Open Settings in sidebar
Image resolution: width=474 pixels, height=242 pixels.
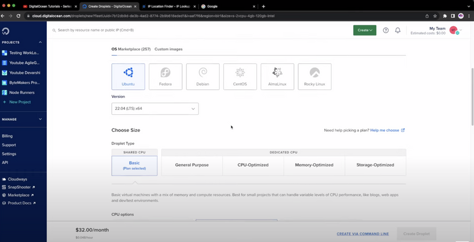pyautogui.click(x=9, y=154)
